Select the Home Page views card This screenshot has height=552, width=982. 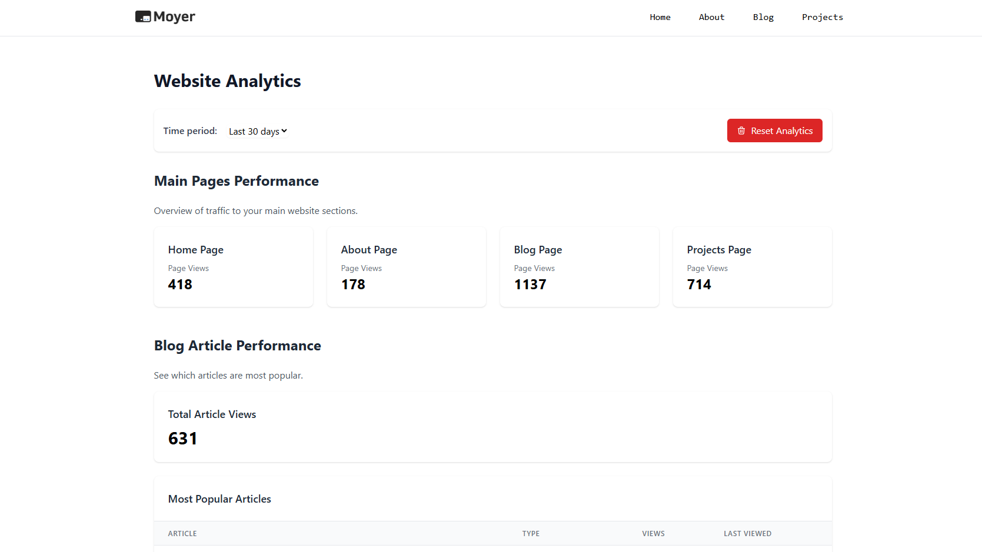234,267
